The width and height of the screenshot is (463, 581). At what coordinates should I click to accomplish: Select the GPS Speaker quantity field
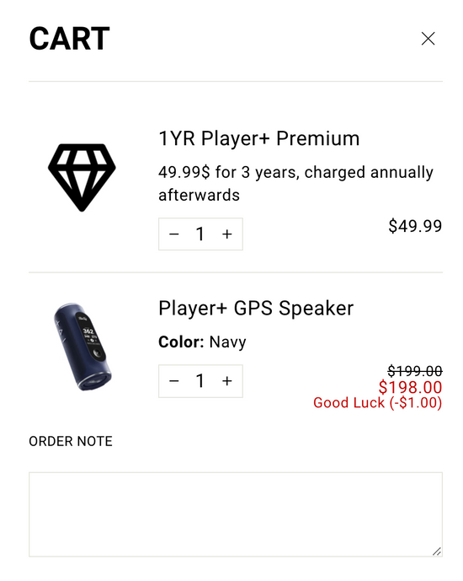point(200,381)
